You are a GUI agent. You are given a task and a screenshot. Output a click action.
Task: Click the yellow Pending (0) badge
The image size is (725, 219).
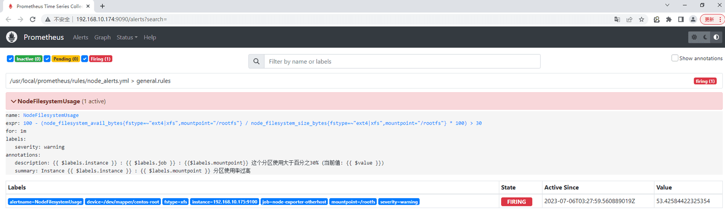[x=66, y=59]
